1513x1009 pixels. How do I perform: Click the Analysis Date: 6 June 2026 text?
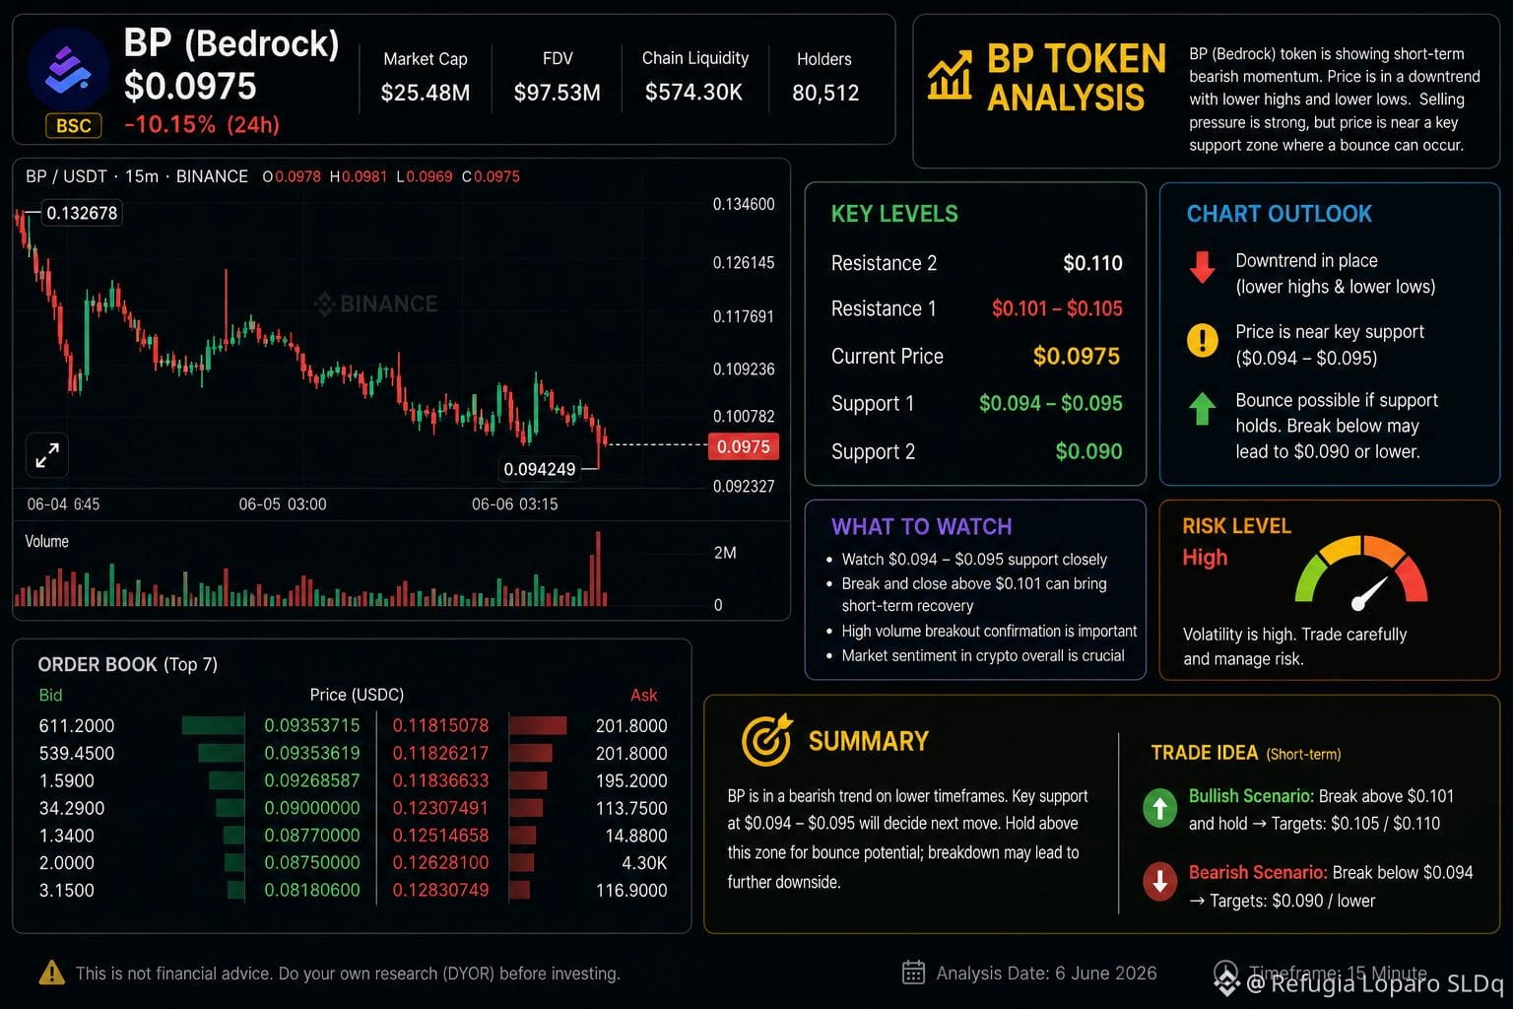[x=1046, y=973]
